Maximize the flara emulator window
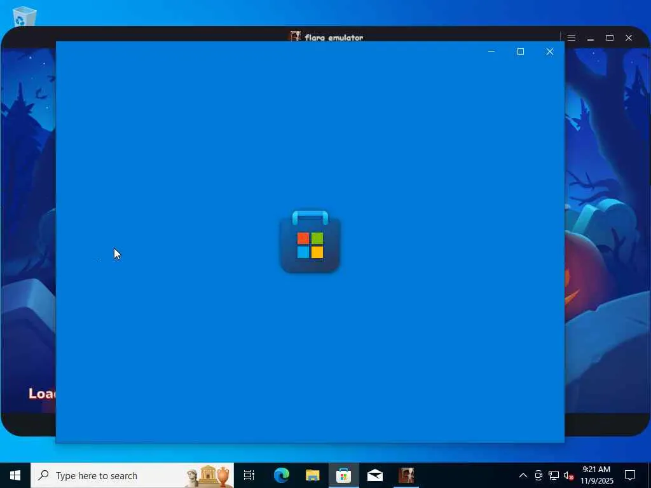This screenshot has height=488, width=651. click(x=610, y=37)
